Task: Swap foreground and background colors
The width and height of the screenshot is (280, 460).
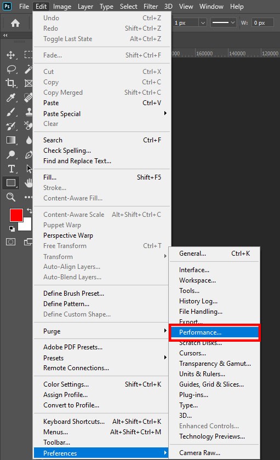Action: point(29,210)
